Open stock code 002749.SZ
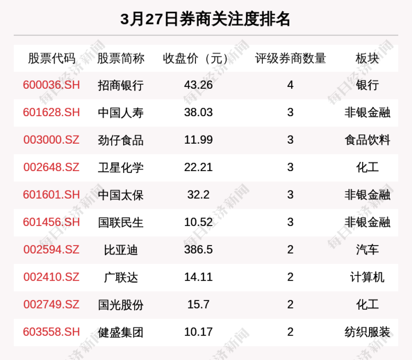 pyautogui.click(x=52, y=304)
